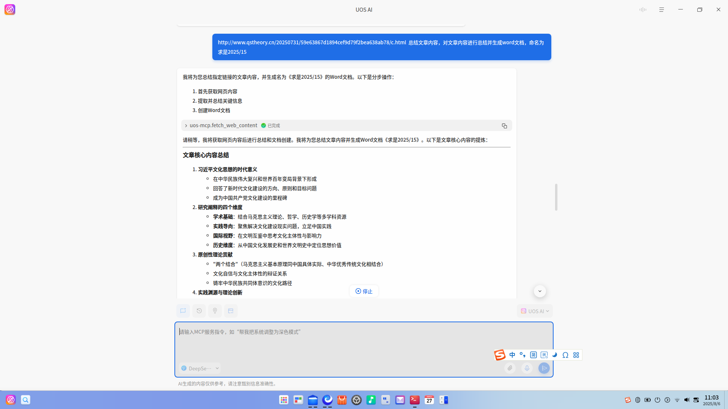This screenshot has width=728, height=409.
Task: Open the global search icon in taskbar
Action: [25, 400]
